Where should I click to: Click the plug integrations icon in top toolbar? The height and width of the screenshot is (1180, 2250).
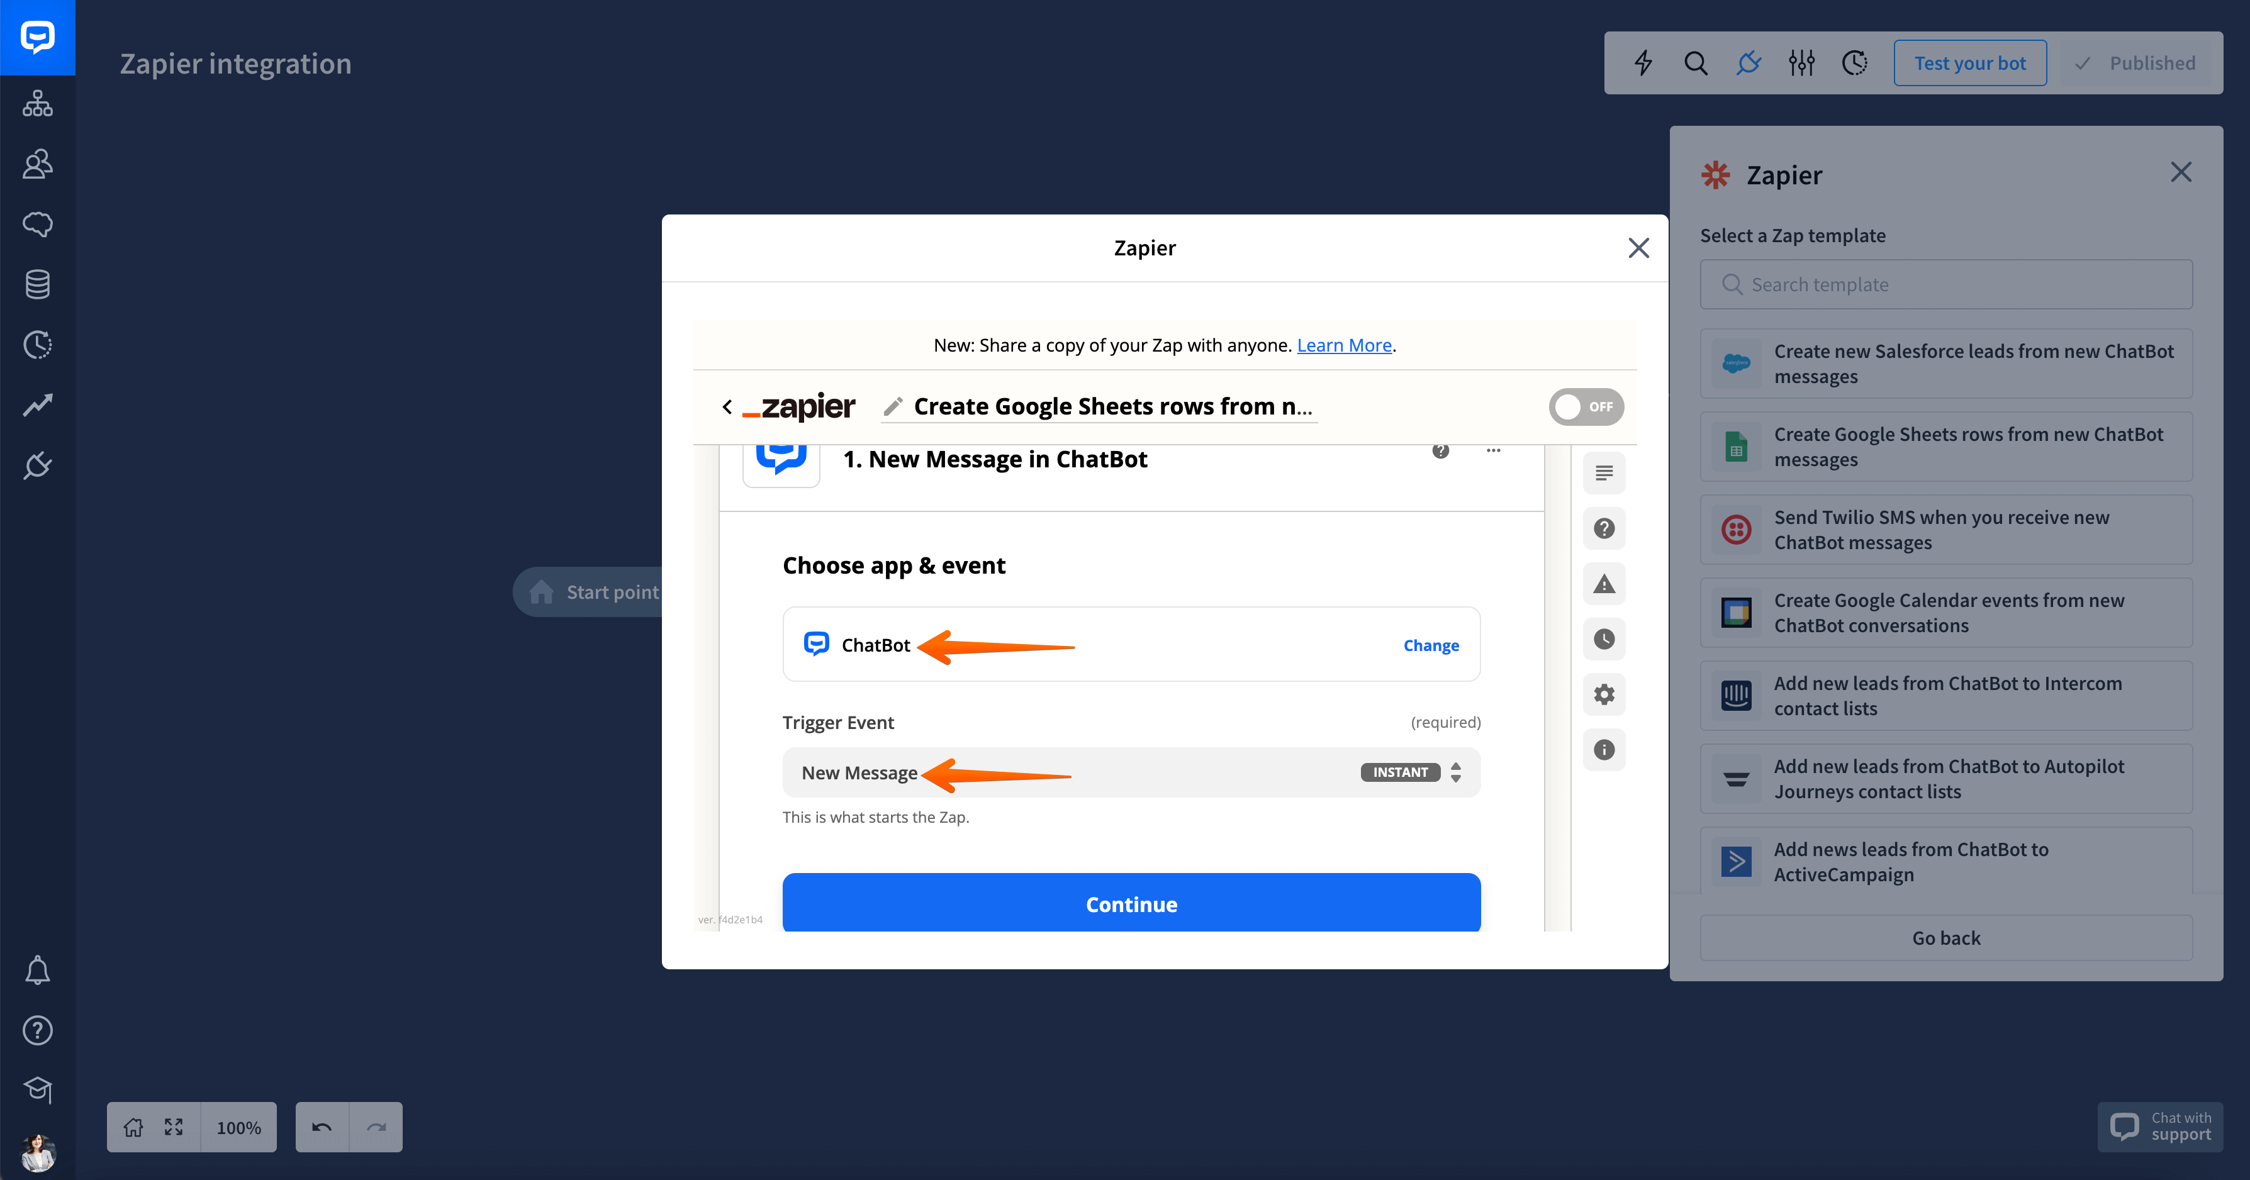1749,63
